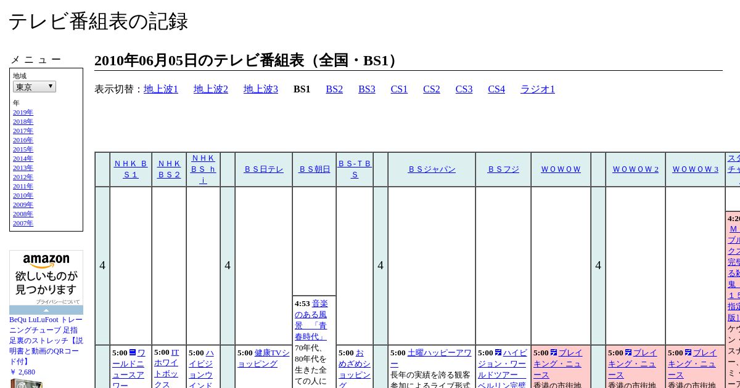Open the 4:53 音楽のある風景 program
The image size is (740, 388).
311,320
